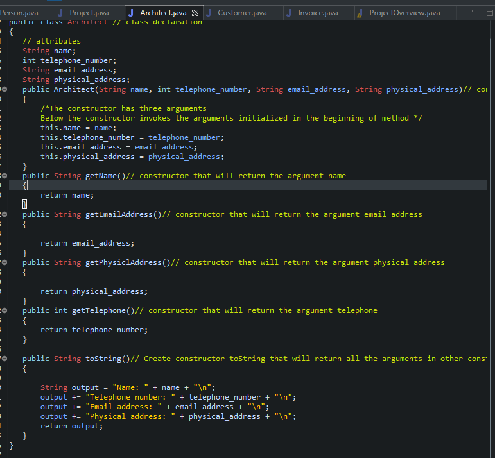Click the 'String physical_address;' attribute line
495x458 pixels.
click(76, 80)
